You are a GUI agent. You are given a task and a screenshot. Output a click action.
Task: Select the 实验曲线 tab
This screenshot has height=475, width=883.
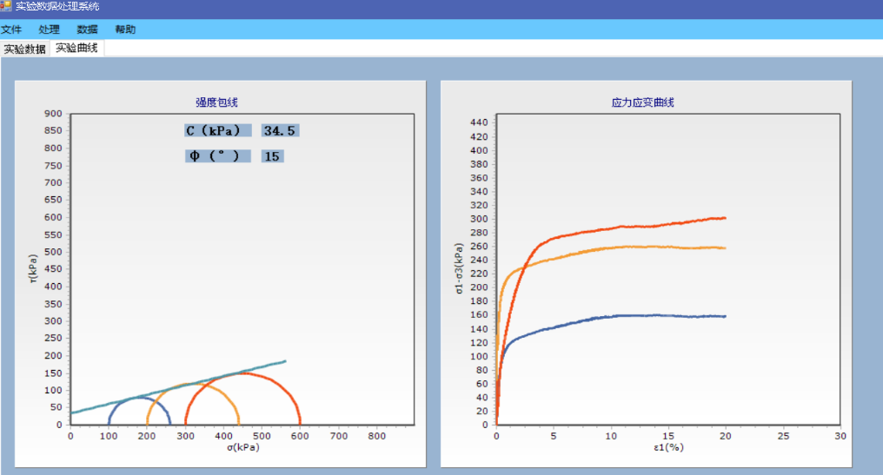click(77, 49)
